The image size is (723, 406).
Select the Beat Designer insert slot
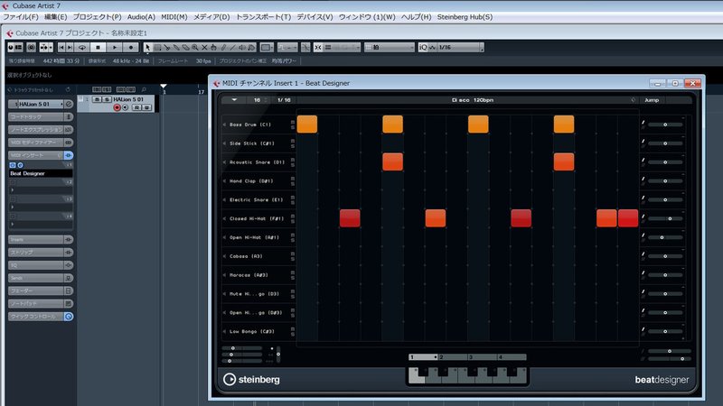[41, 173]
